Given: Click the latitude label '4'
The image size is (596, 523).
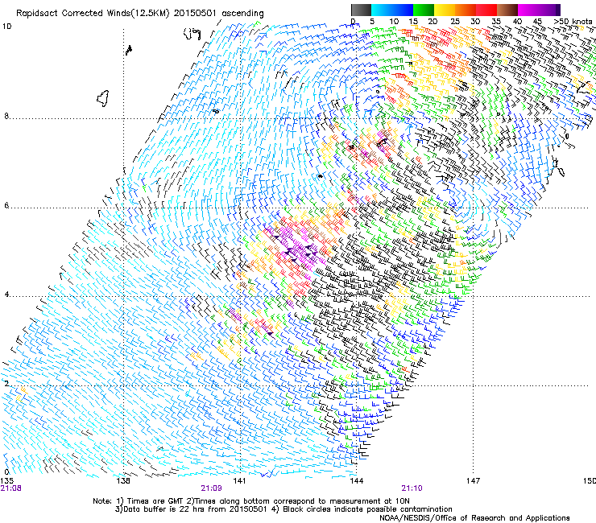Looking at the screenshot, I should point(6,294).
